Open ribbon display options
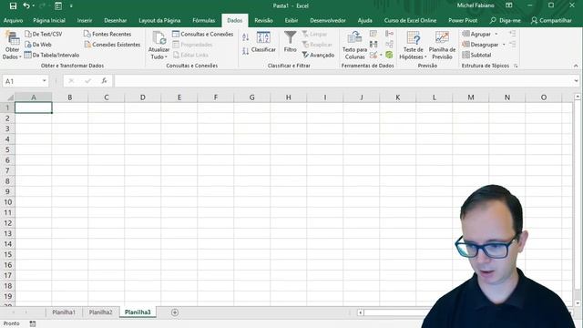Image resolution: width=583 pixels, height=328 pixels. click(x=508, y=5)
